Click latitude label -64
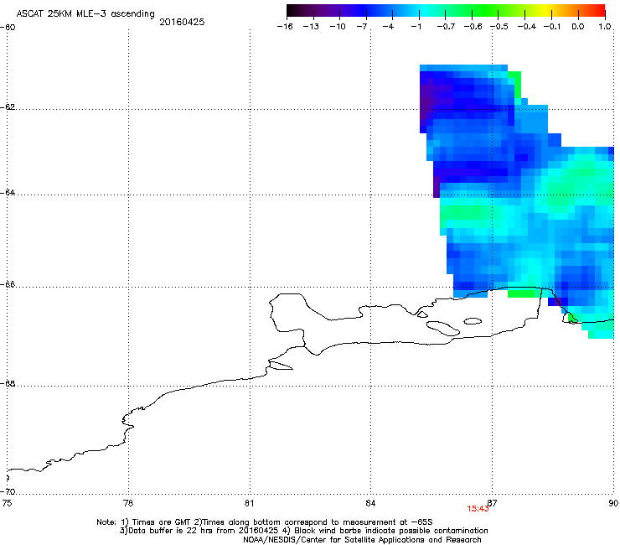This screenshot has height=545, width=620. pos(8,193)
